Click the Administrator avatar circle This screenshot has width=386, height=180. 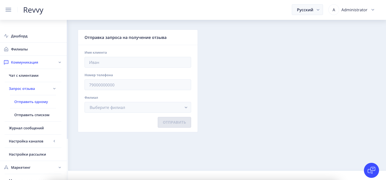tap(334, 10)
